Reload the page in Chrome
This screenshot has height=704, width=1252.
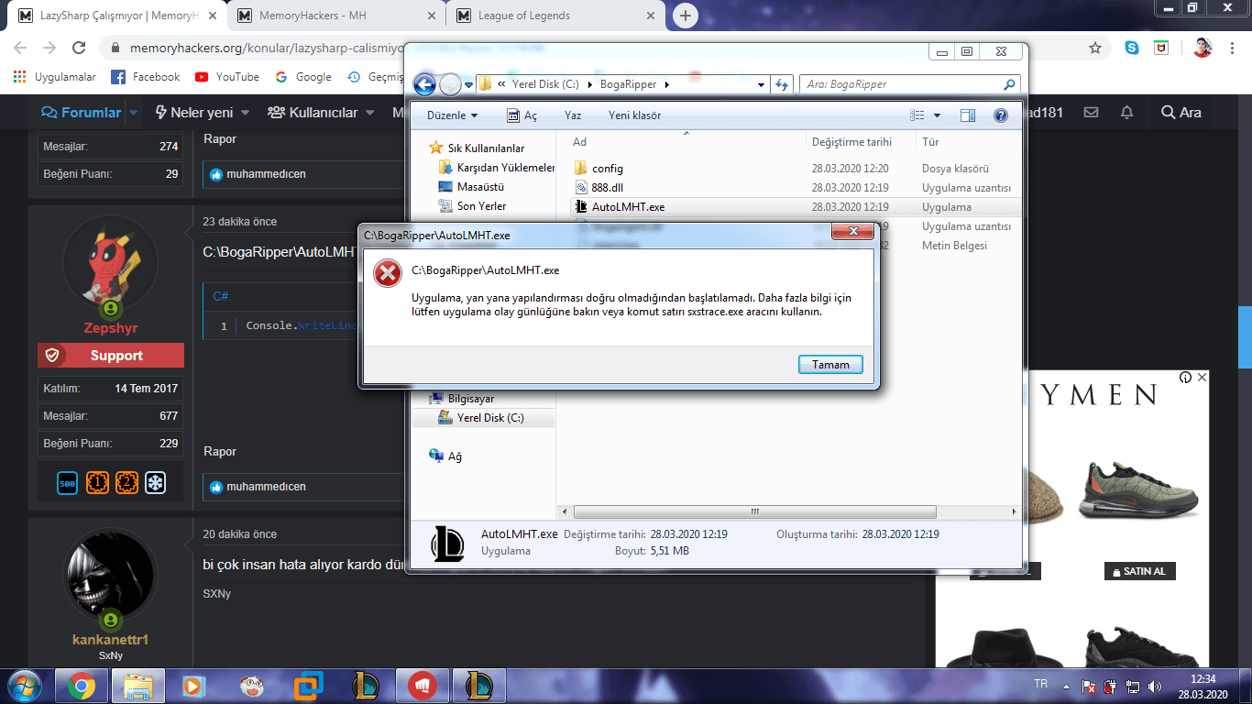[x=79, y=48]
